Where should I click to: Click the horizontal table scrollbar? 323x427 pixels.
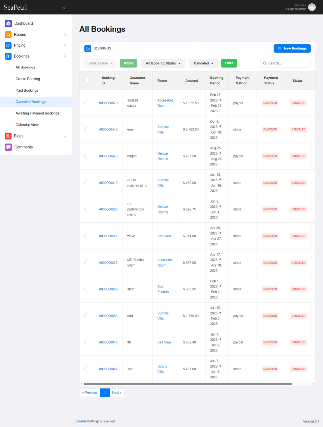(x=188, y=384)
